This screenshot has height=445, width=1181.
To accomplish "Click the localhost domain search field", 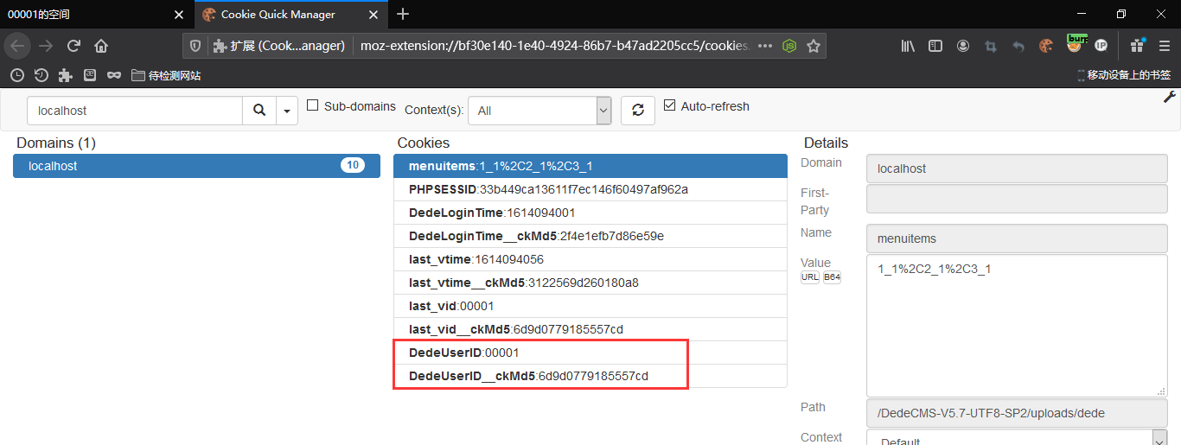I will coord(135,111).
